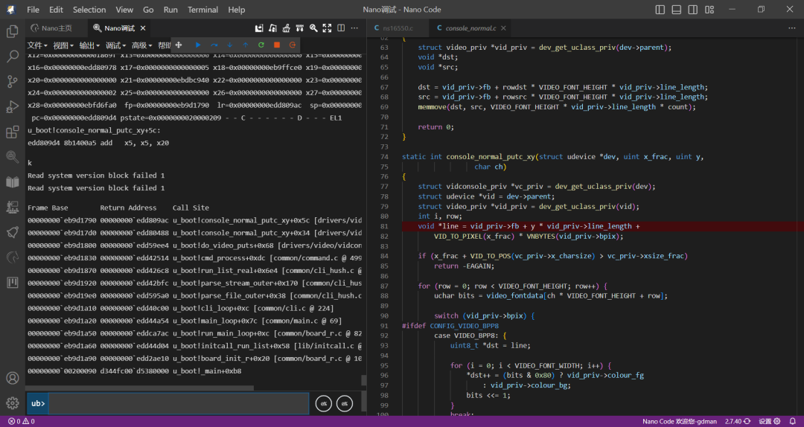Click the ub> command input field
Image resolution: width=804 pixels, height=427 pixels.
pyautogui.click(x=179, y=403)
